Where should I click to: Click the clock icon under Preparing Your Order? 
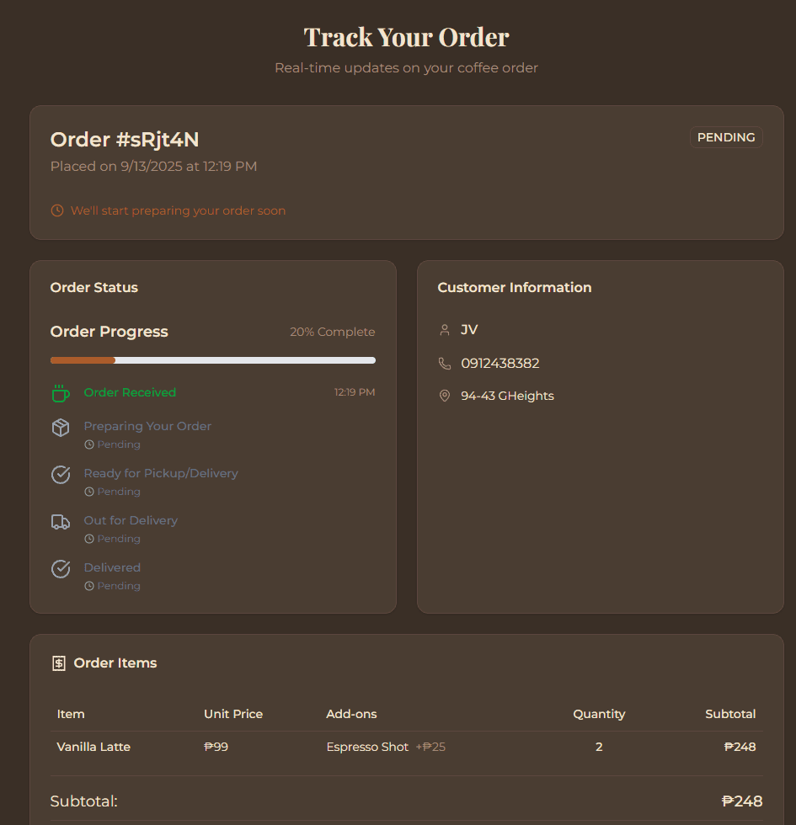(x=88, y=444)
